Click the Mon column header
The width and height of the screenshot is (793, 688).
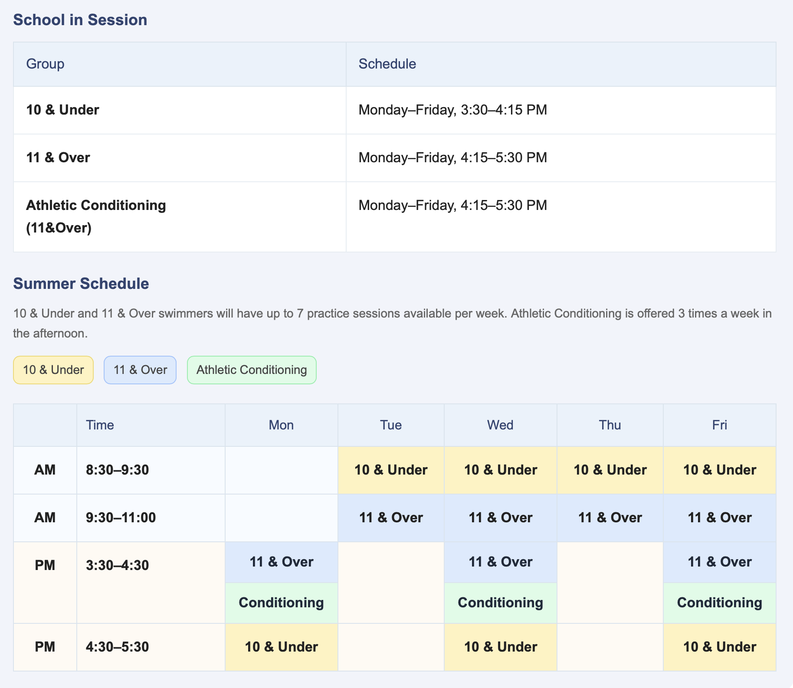(282, 425)
